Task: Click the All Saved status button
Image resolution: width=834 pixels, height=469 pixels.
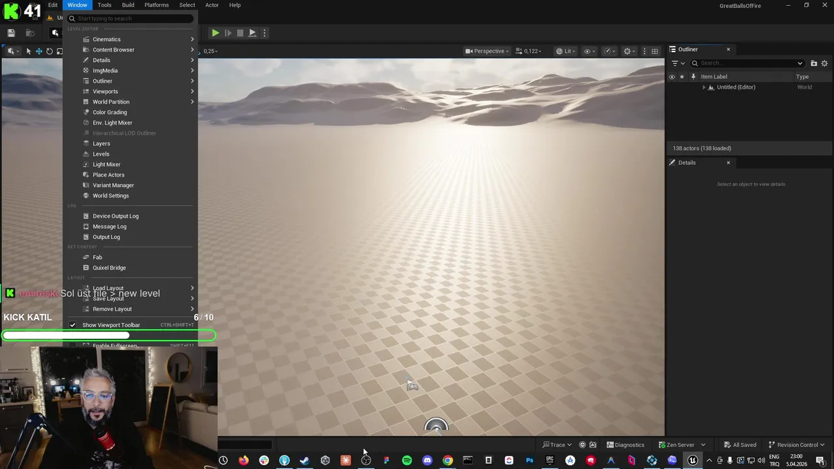Action: click(x=740, y=445)
